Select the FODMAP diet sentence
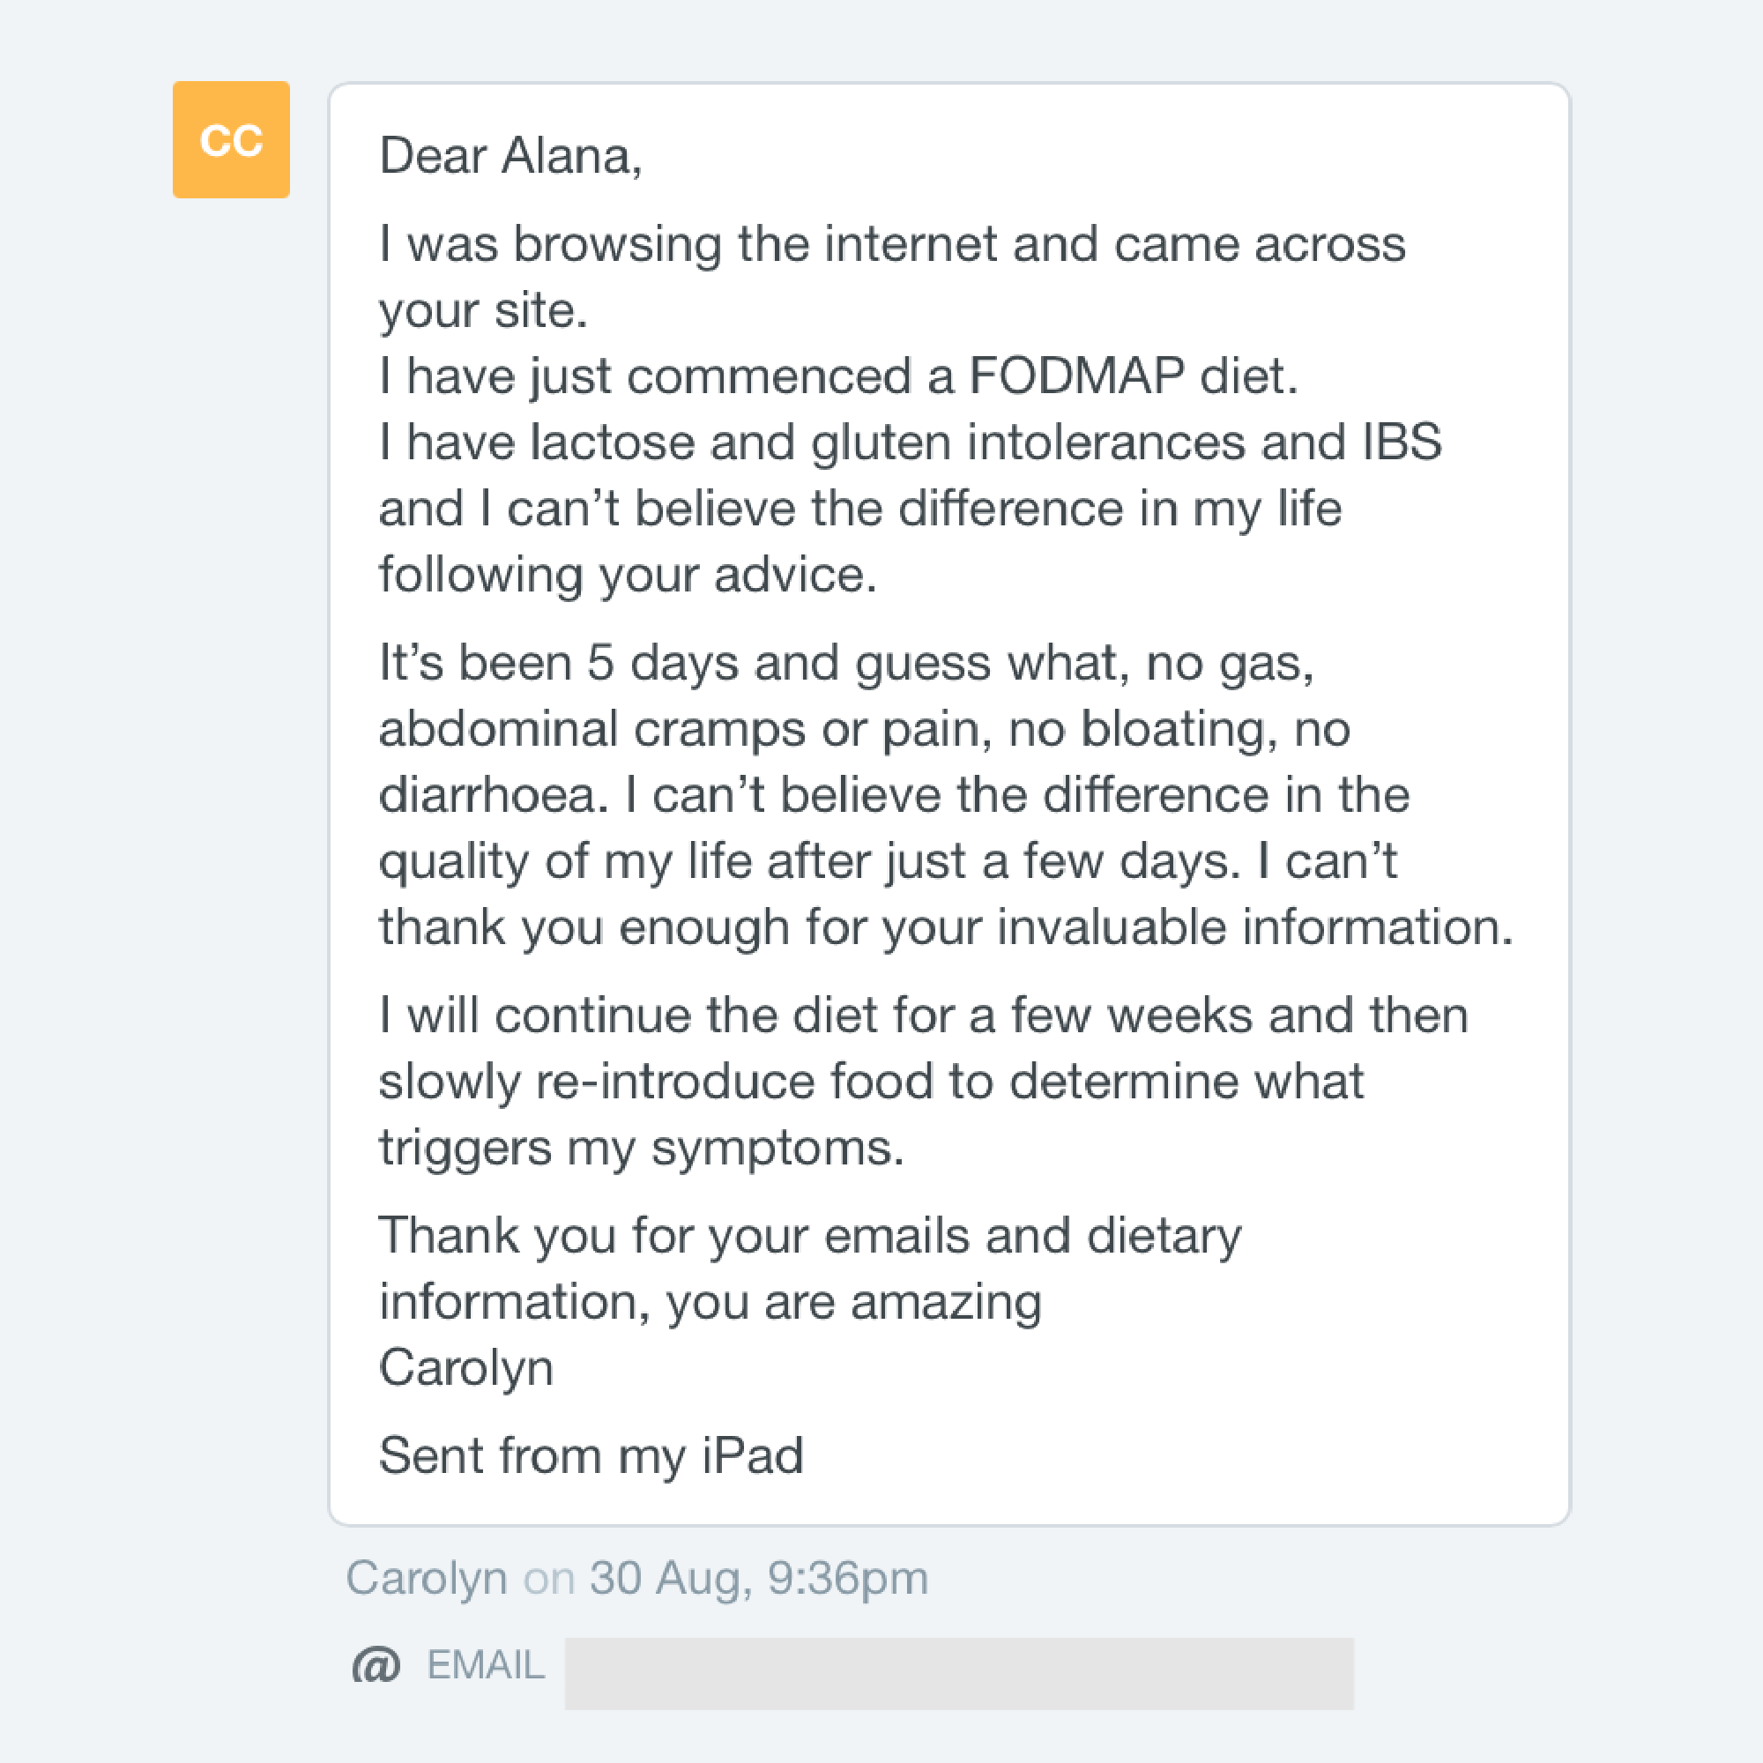 coord(837,376)
